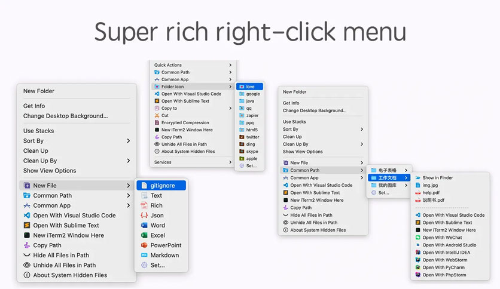This screenshot has height=289, width=500.
Task: Expand the Sort By submenu arrow in left menu
Action: pyautogui.click(x=128, y=141)
